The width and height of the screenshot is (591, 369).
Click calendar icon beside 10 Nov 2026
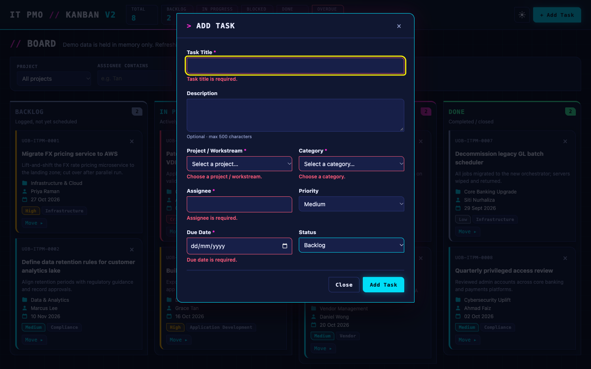pyautogui.click(x=25, y=317)
